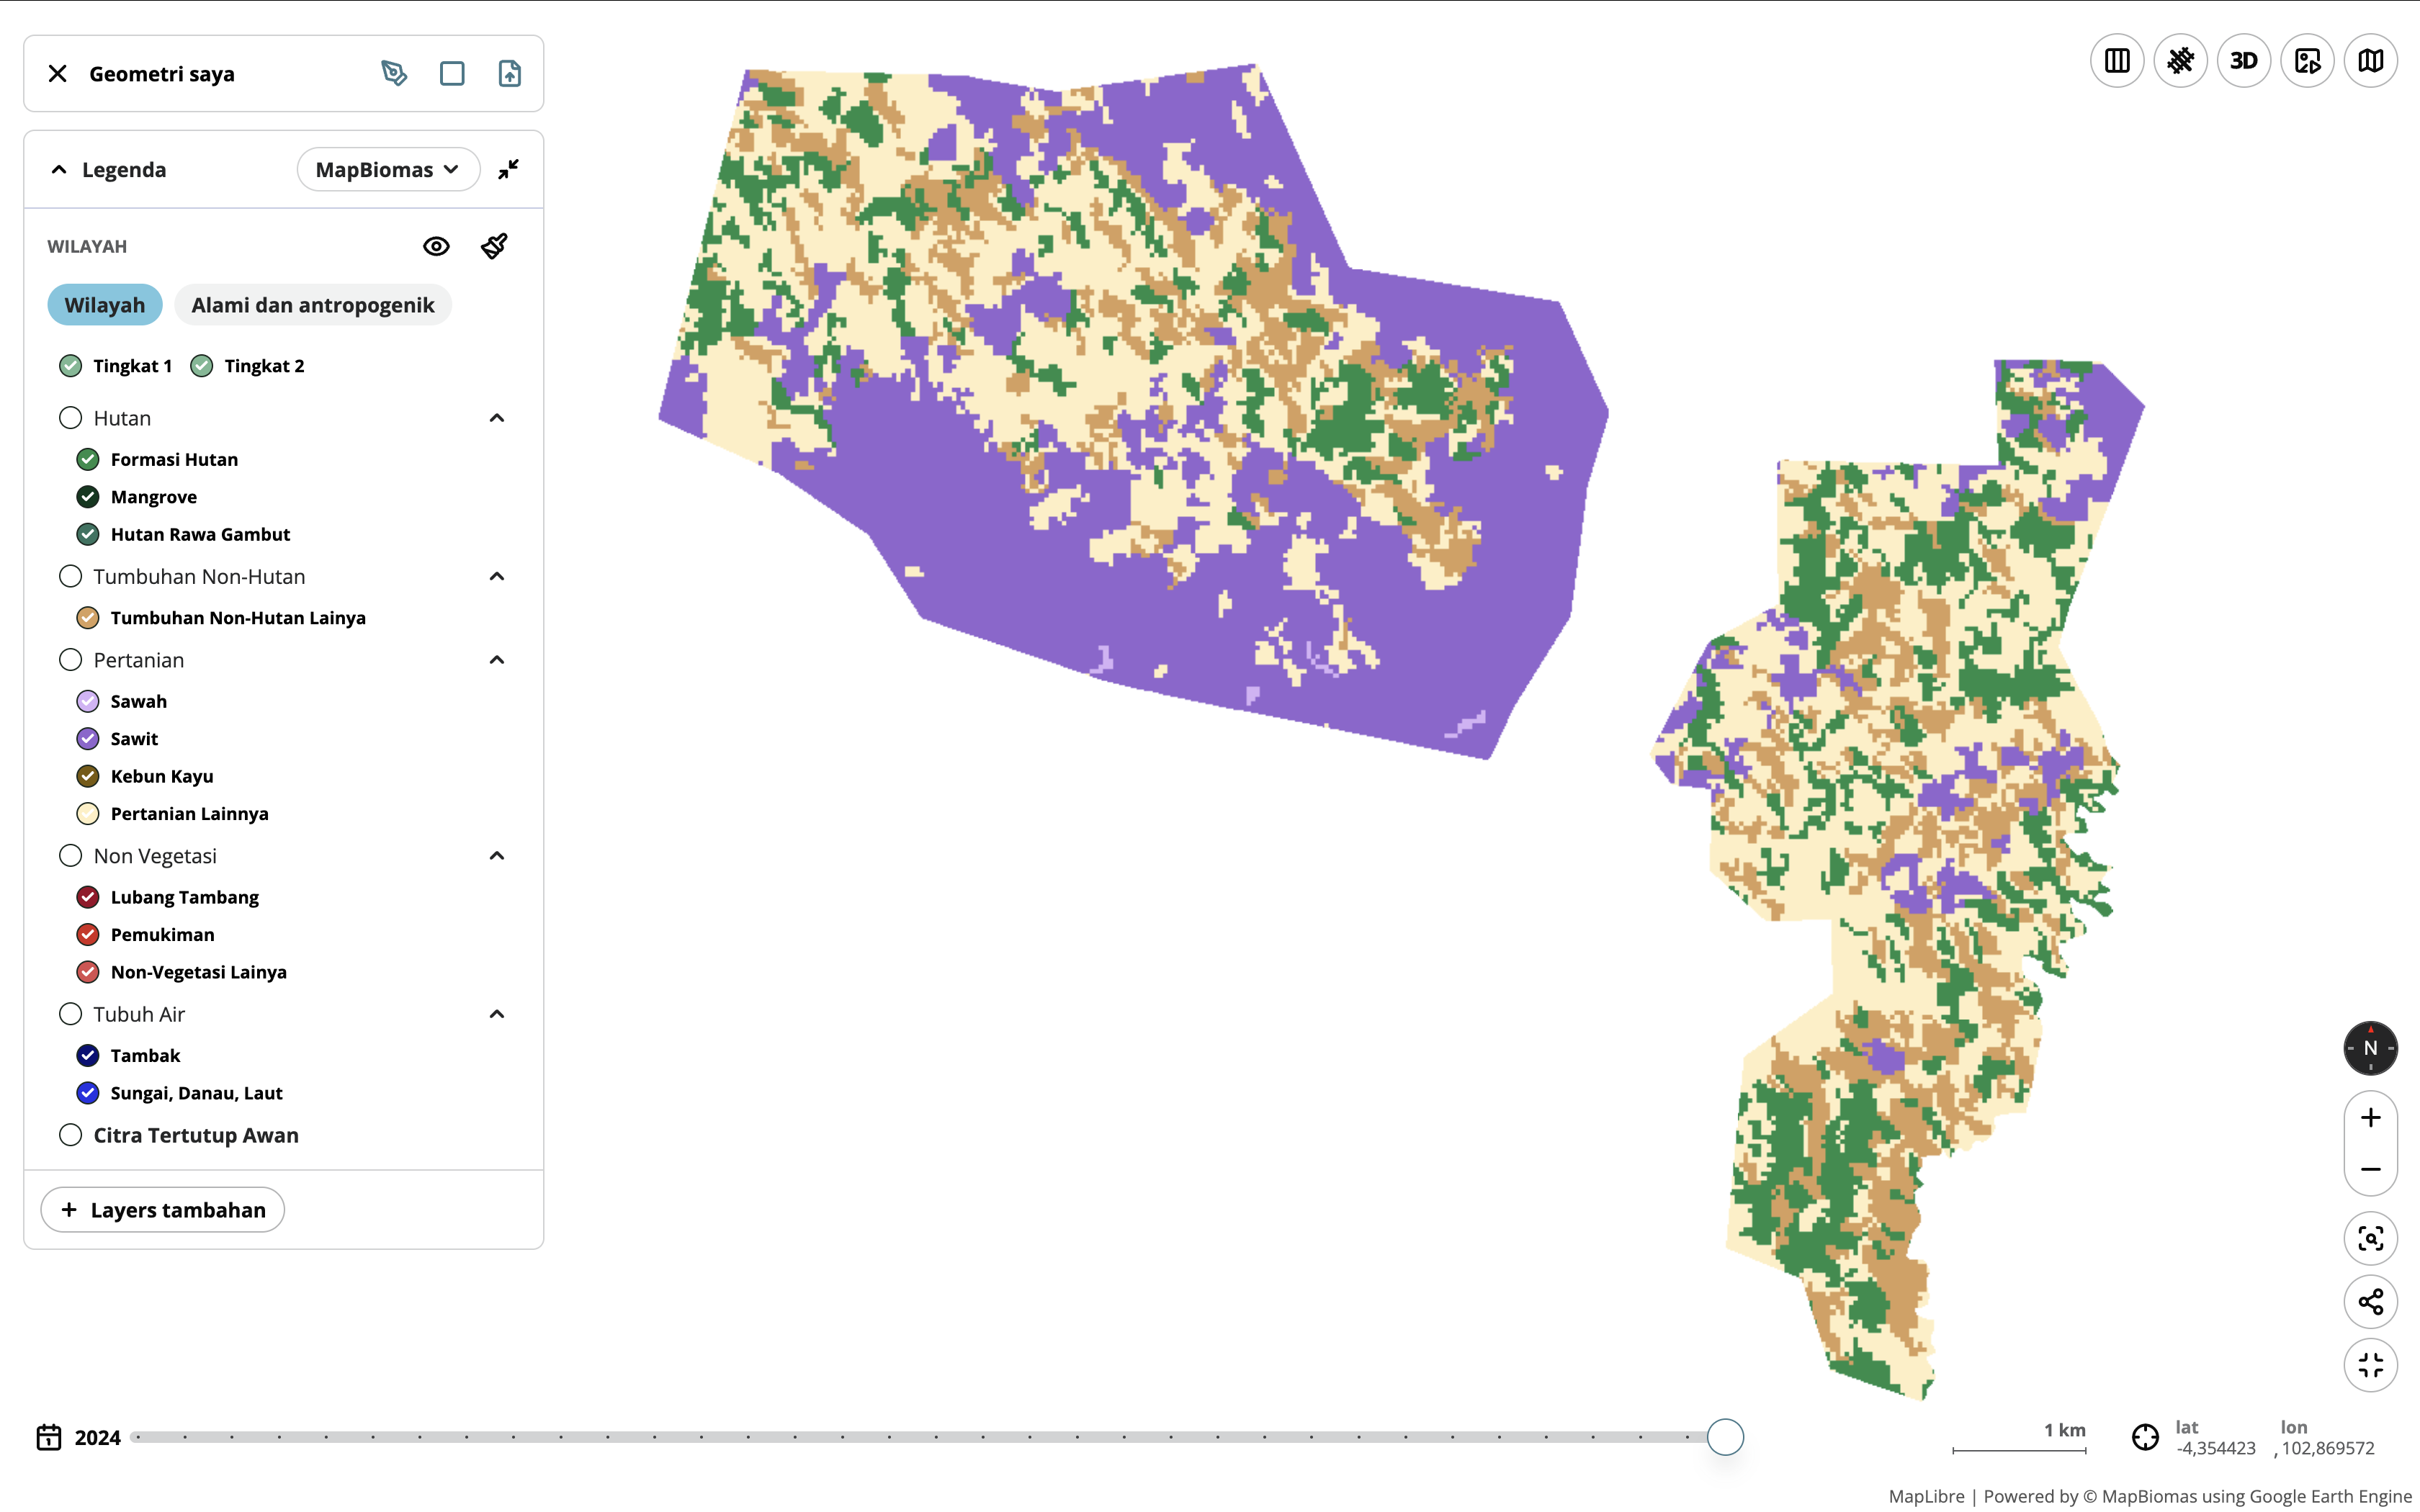This screenshot has height=1512, width=2420.
Task: Select the Wilayah tab
Action: coord(104,305)
